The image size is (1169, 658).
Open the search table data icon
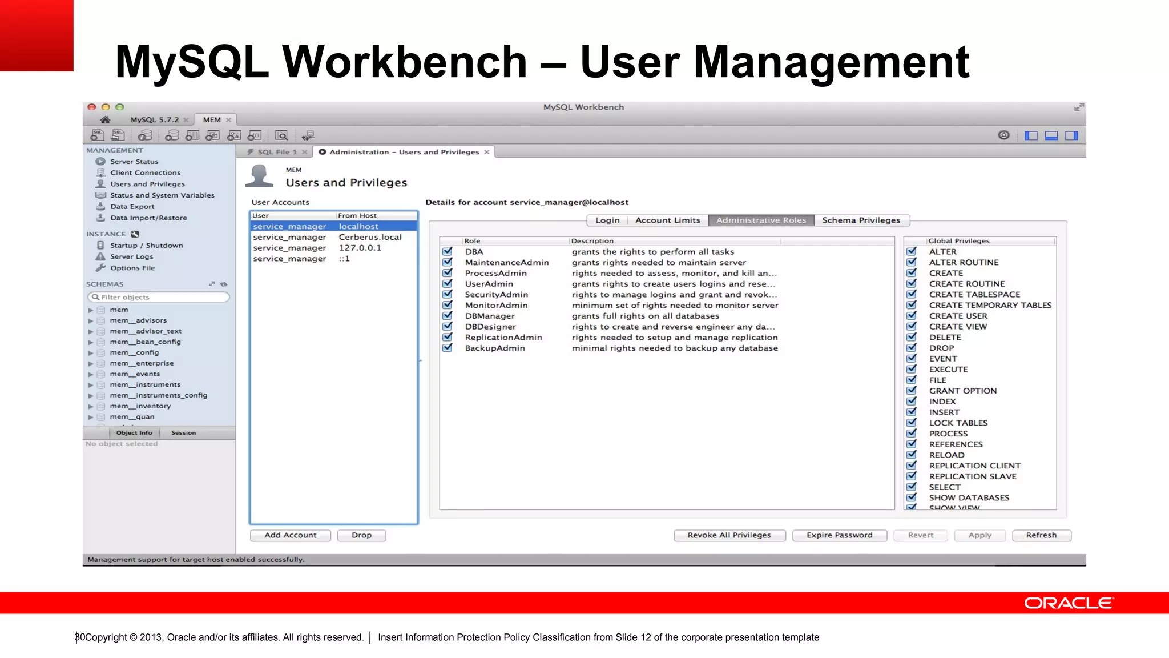[x=281, y=135]
